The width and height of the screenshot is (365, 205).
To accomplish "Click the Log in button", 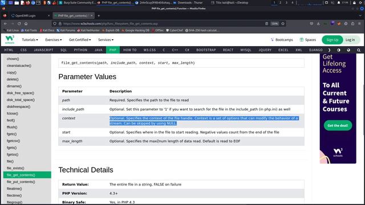I will [x=350, y=40].
